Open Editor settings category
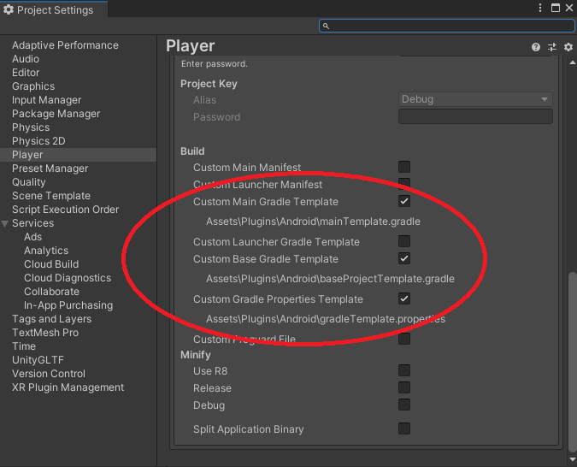 [26, 73]
